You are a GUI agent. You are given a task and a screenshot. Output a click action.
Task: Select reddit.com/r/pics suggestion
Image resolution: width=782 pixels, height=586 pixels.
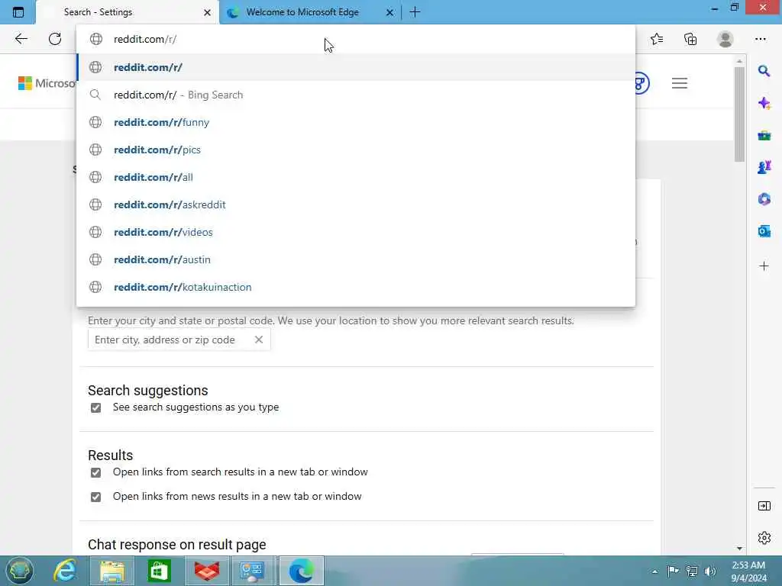click(x=356, y=150)
